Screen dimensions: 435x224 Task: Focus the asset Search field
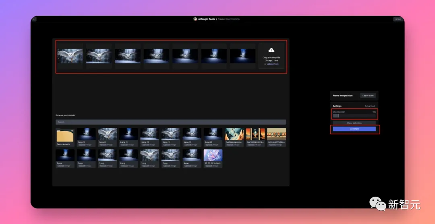(171, 122)
